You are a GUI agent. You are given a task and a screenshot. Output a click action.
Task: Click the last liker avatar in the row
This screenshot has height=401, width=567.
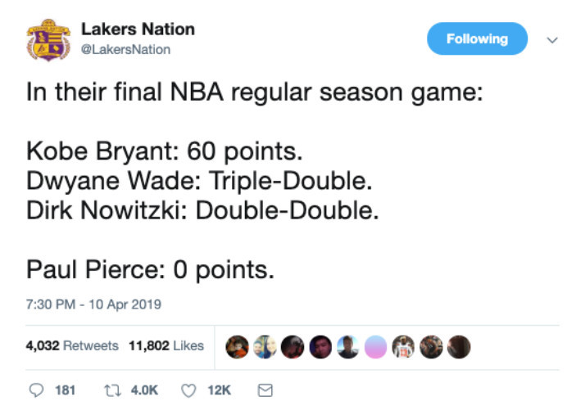[460, 346]
